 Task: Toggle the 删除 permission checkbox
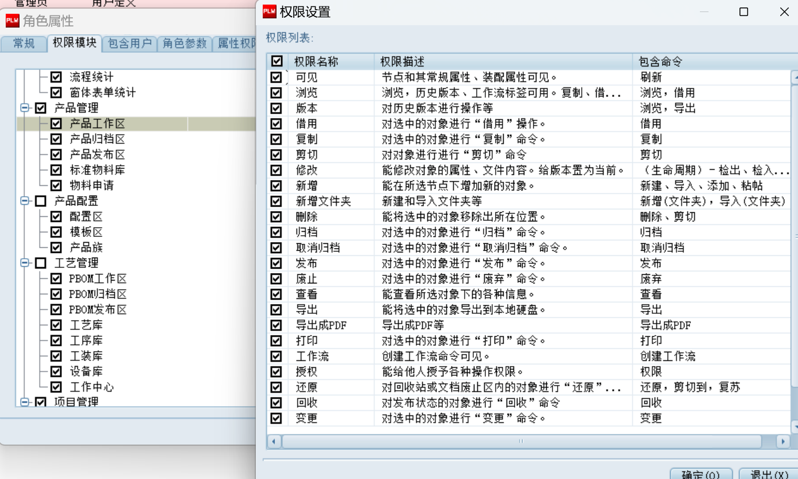click(x=277, y=216)
